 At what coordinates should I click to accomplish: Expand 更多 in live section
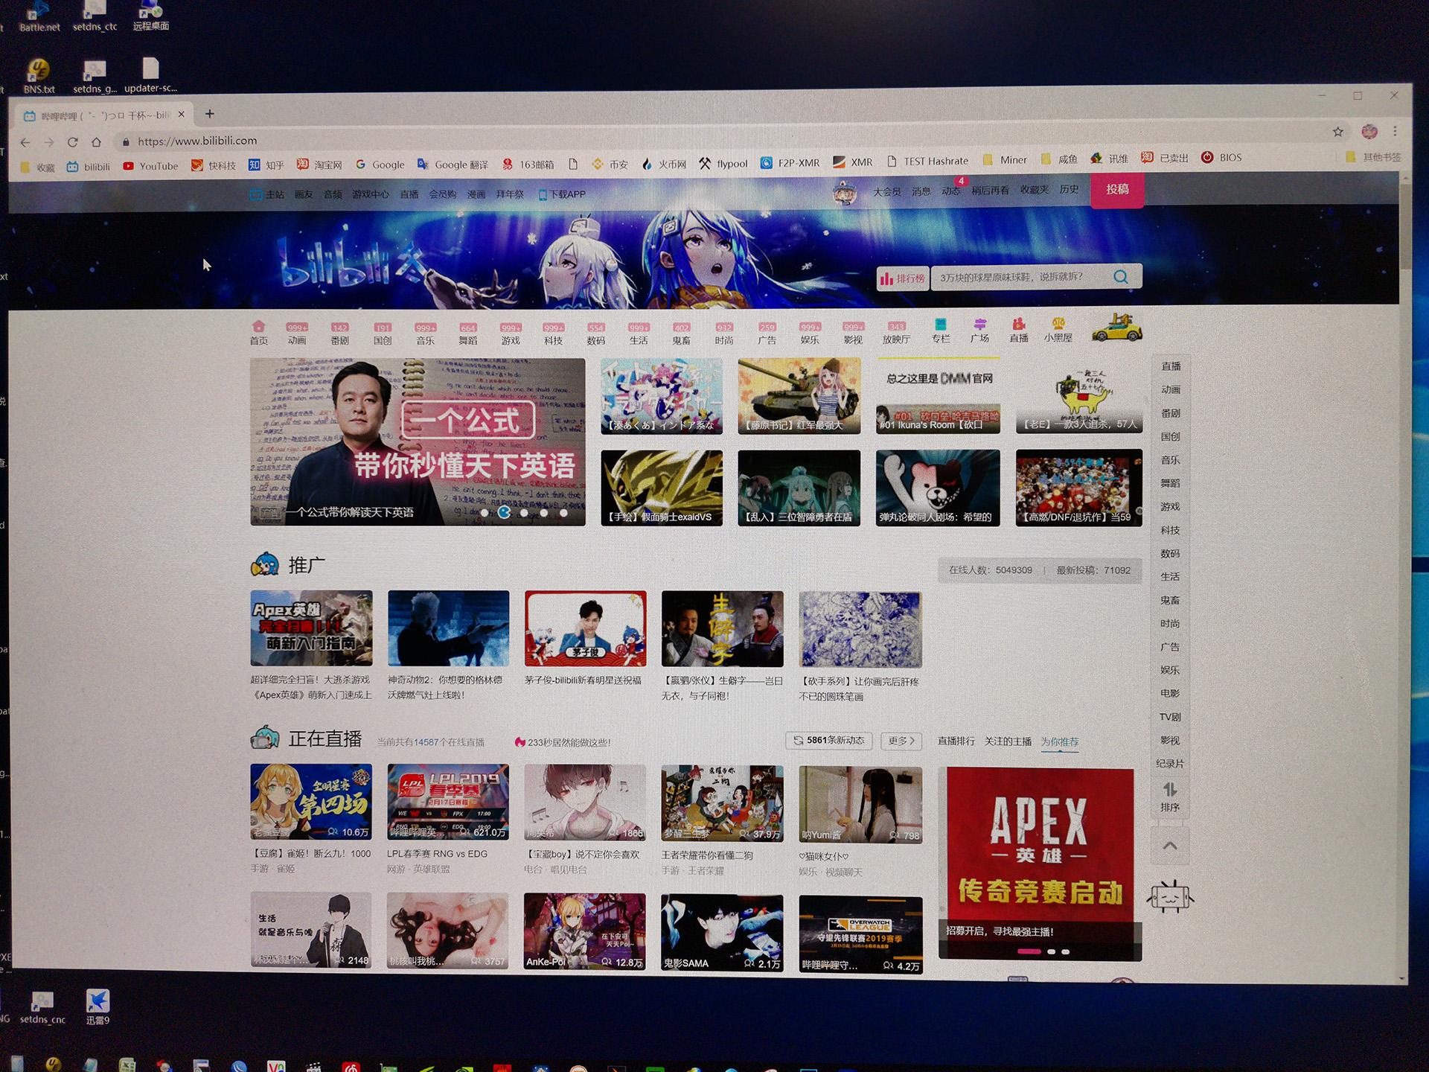click(901, 741)
